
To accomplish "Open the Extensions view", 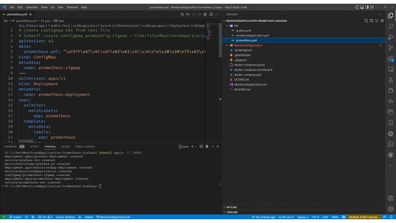I will point(390,59).
